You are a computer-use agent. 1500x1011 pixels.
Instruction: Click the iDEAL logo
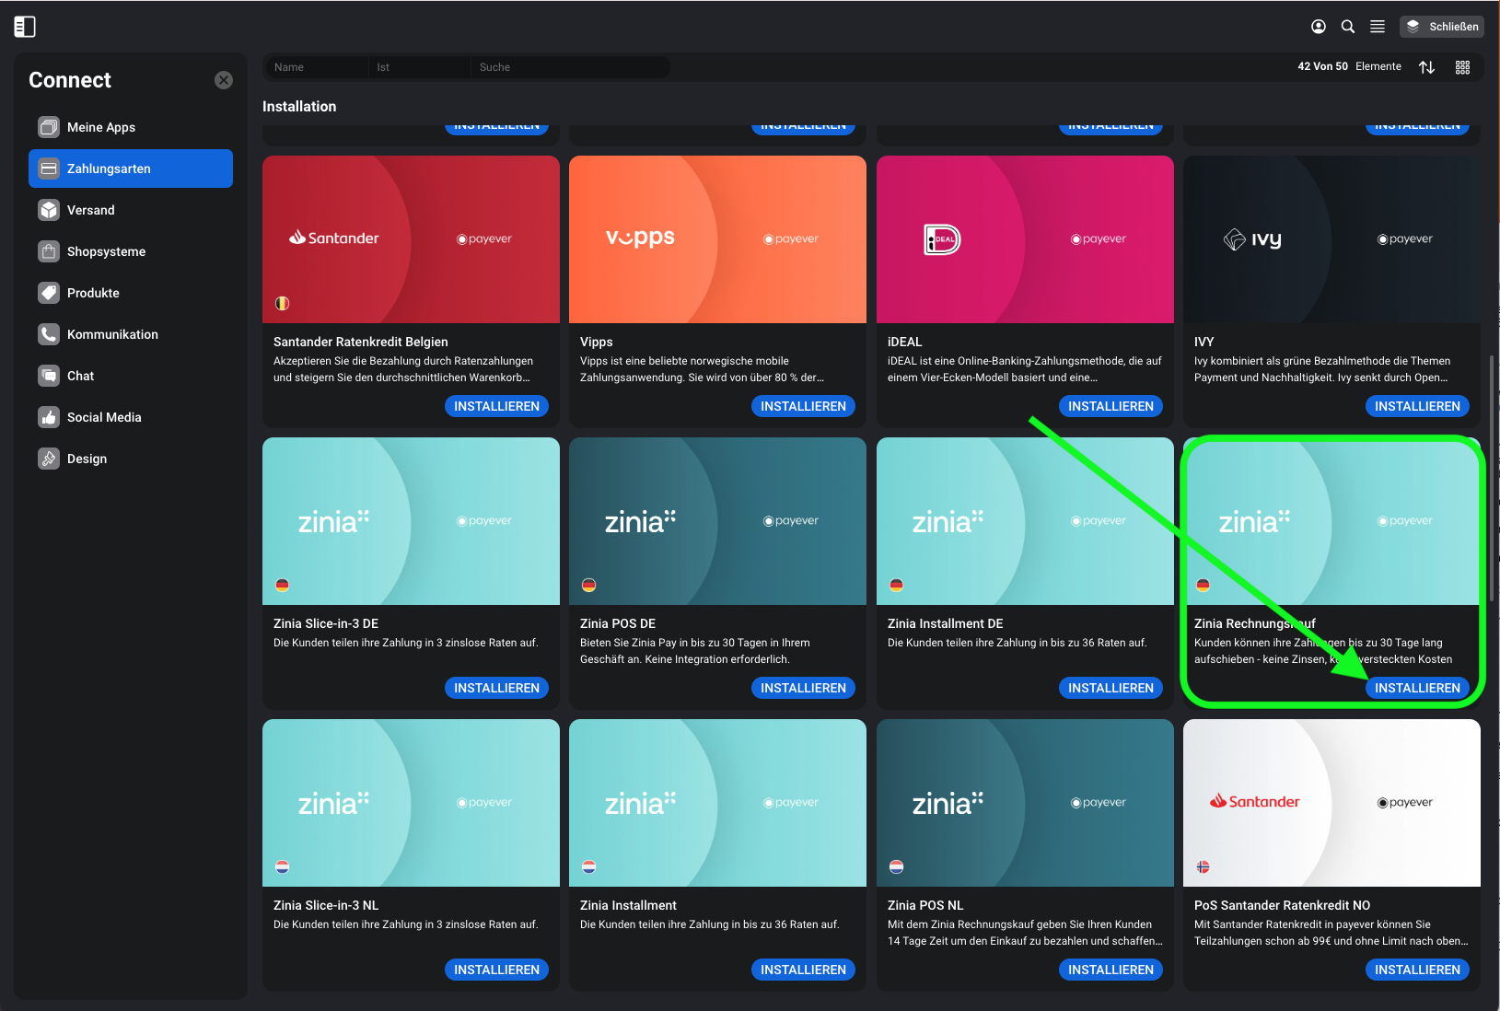tap(942, 239)
